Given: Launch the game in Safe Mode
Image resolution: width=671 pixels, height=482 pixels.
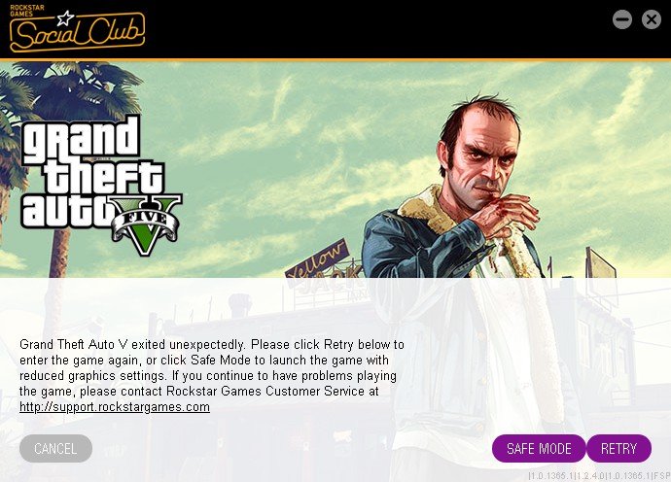Looking at the screenshot, I should click(x=539, y=449).
